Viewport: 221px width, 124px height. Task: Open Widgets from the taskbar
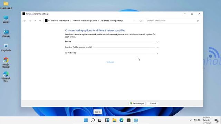[107, 120]
